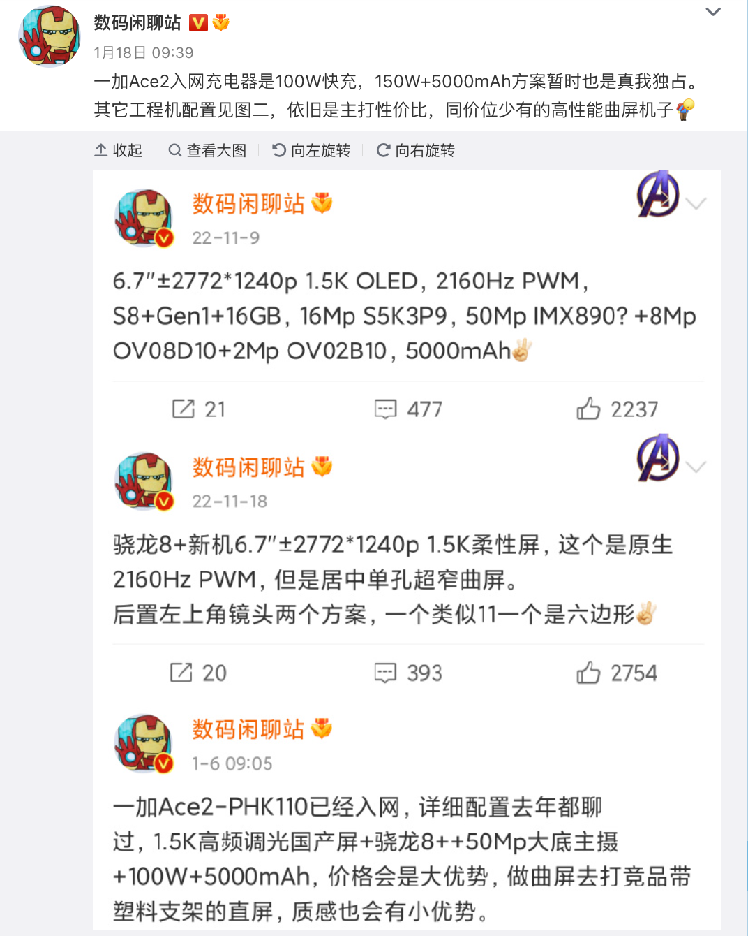
Task: Click avatar on the 1-6 09:05 post
Action: (144, 743)
